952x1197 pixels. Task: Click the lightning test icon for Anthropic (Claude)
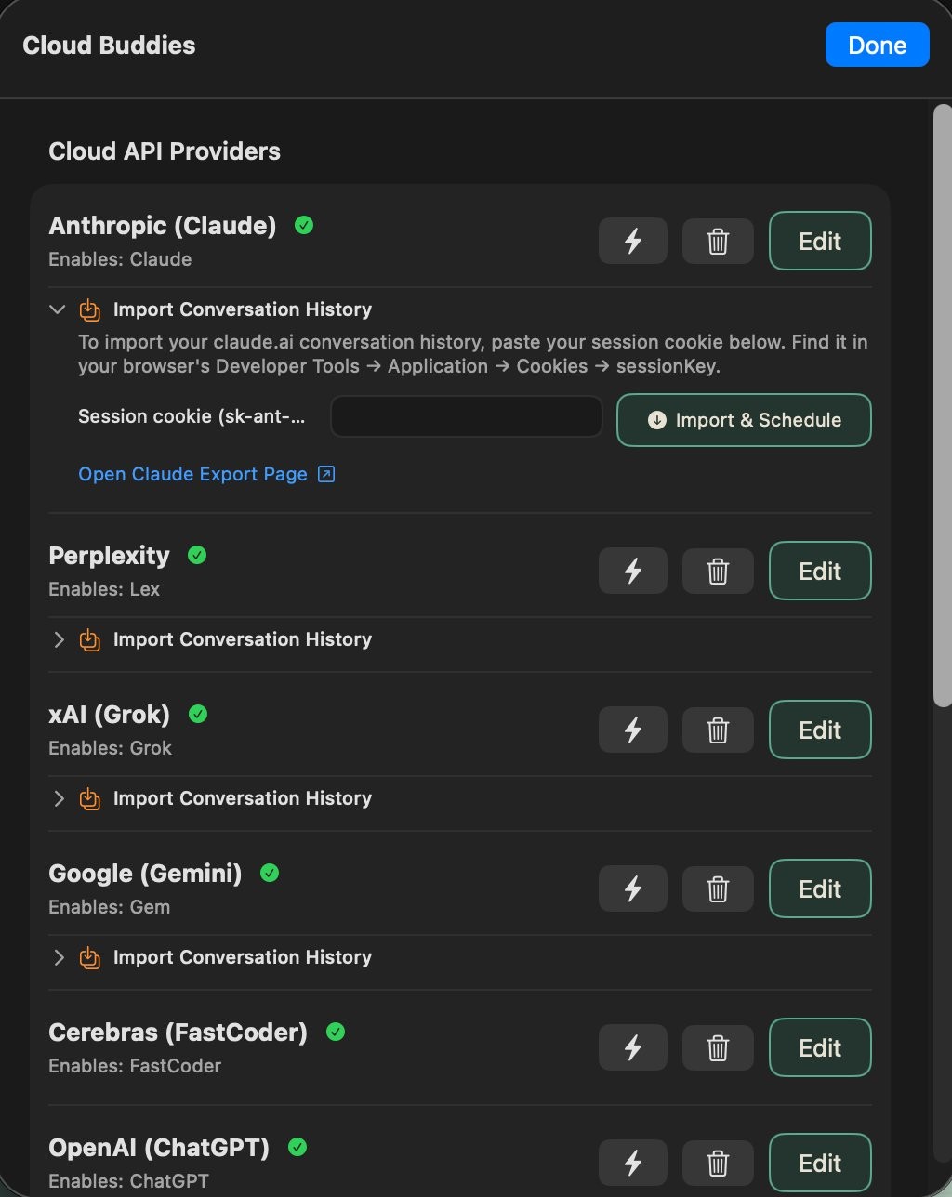[x=633, y=242]
